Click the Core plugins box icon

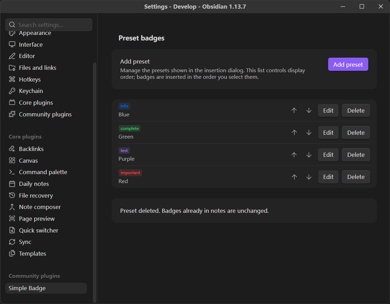click(x=12, y=103)
